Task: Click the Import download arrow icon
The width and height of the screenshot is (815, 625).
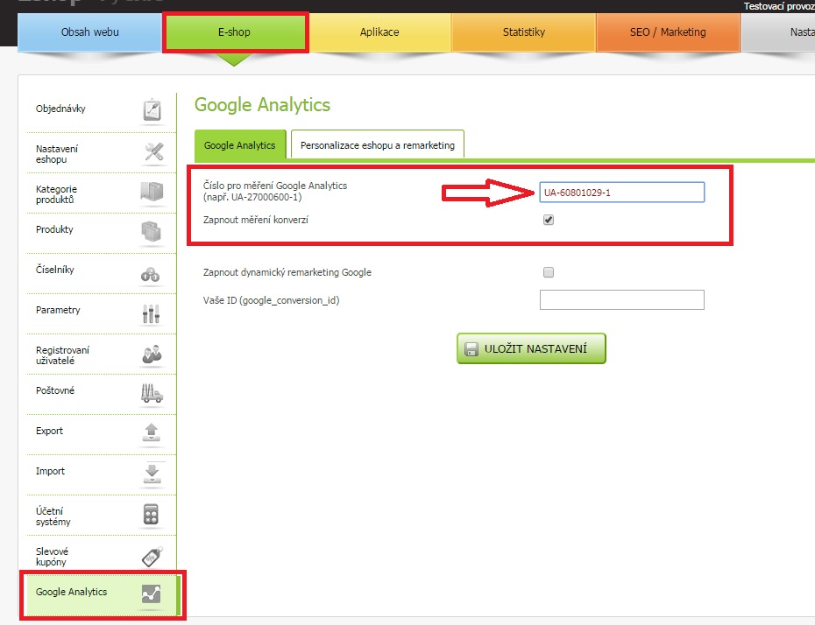Action: (152, 473)
